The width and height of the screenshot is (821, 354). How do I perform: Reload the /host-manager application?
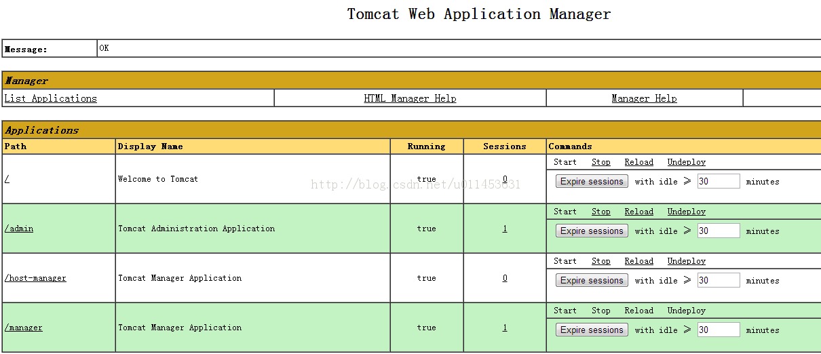pyautogui.click(x=639, y=261)
